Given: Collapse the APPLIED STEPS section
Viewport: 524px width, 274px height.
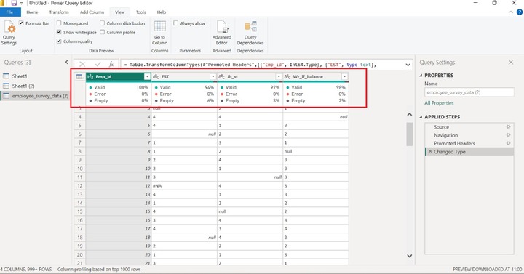Looking at the screenshot, I should click(421, 117).
